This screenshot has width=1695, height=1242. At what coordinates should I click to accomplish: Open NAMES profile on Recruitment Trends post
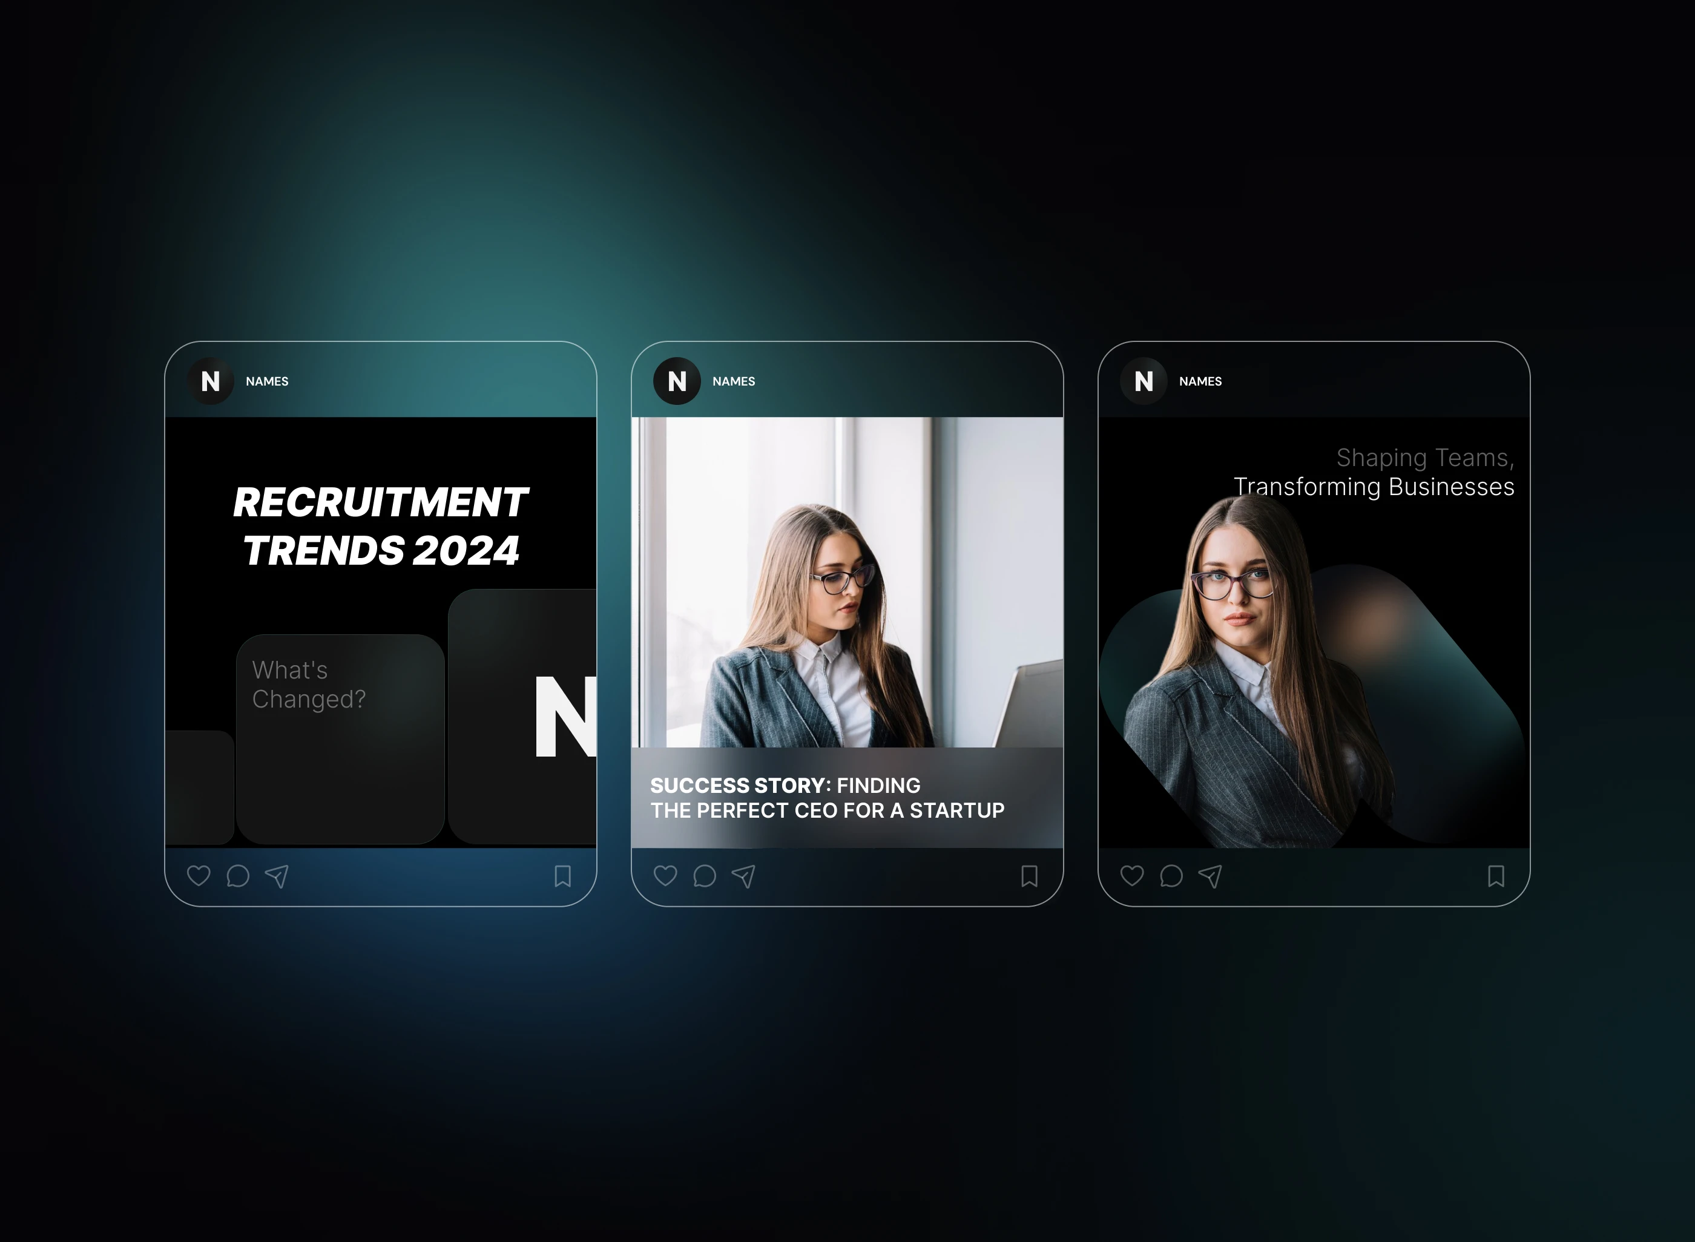[267, 381]
